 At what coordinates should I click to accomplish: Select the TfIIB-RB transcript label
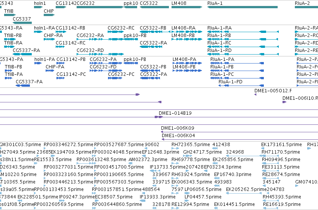pyautogui.click(x=13, y=35)
